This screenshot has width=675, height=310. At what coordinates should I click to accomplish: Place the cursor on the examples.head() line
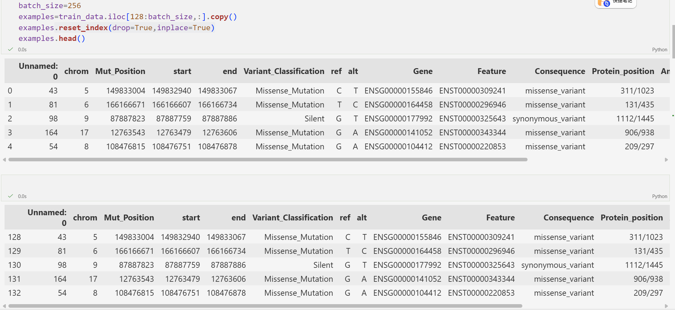click(52, 39)
